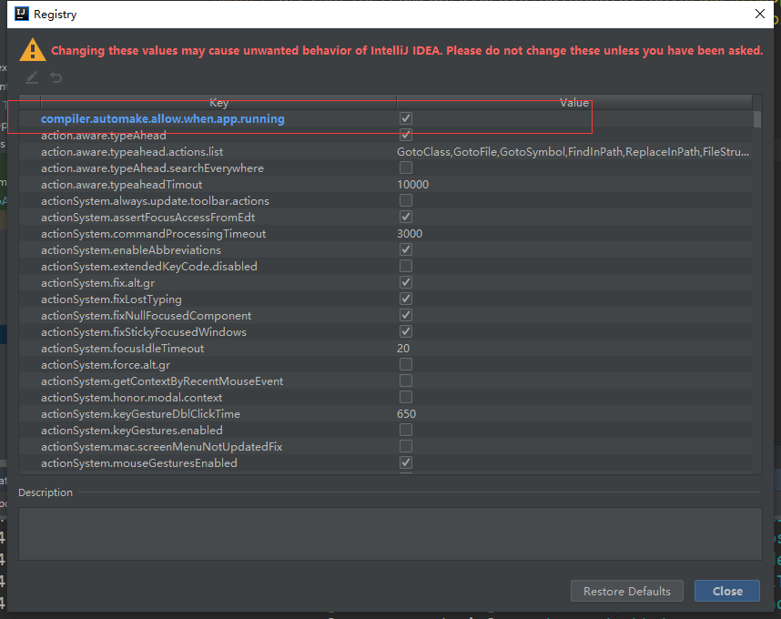Select actionSystem.fix.alt.gr key
Viewport: 781px width, 619px height.
[97, 283]
